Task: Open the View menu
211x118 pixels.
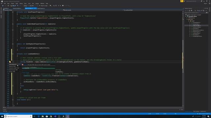Action: coord(8,4)
